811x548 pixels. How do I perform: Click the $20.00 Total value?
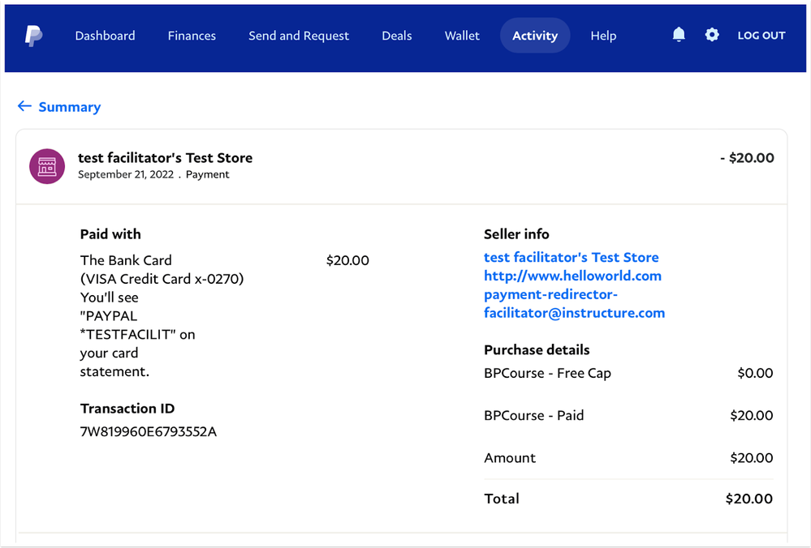click(x=749, y=499)
